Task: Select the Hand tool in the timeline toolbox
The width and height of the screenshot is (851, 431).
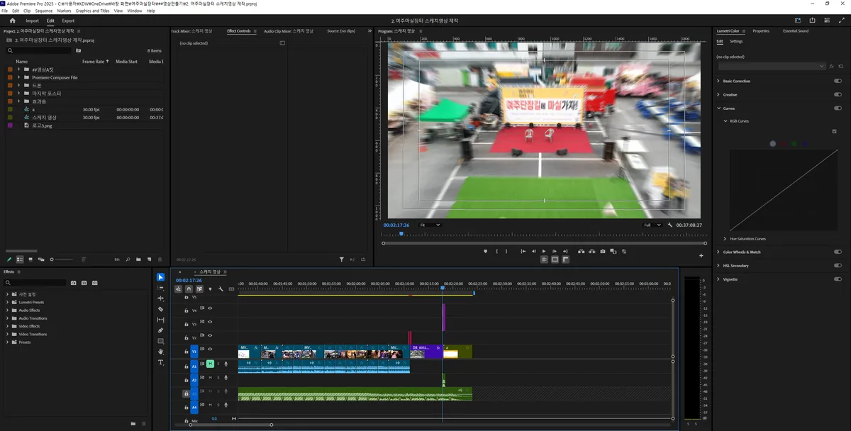Action: 161,352
